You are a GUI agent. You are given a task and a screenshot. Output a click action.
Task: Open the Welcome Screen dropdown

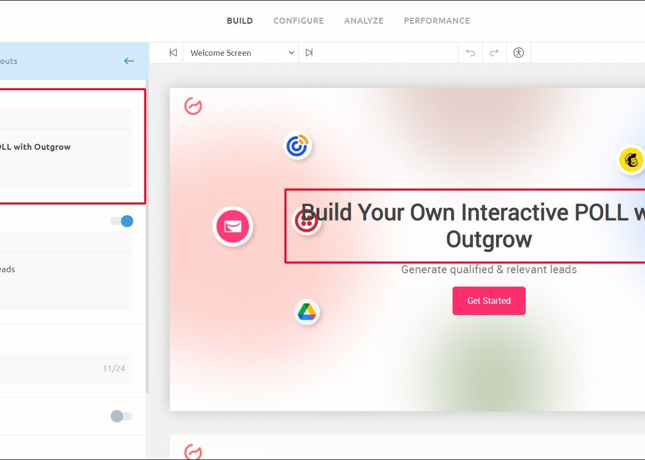(241, 53)
